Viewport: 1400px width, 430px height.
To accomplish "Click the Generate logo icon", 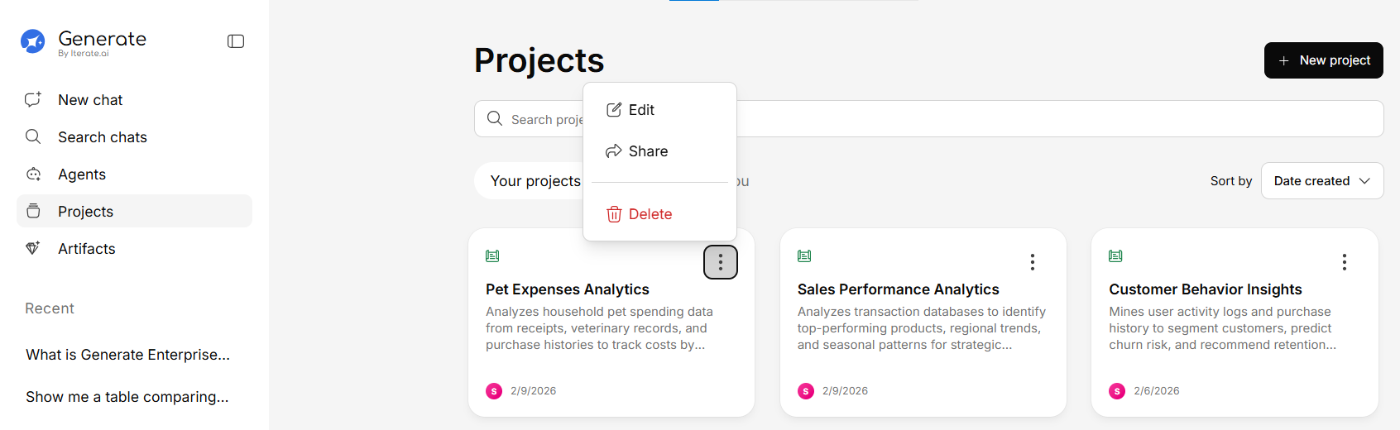I will [33, 41].
